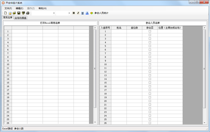The height and width of the screenshot is (132, 210).
Task: Check the 参会否 box in row 5
Action: click(150, 46)
